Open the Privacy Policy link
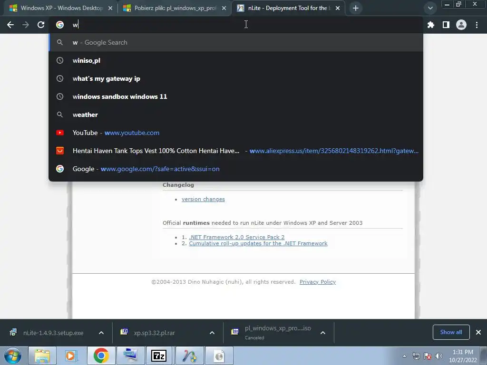The height and width of the screenshot is (365, 487). 317,282
